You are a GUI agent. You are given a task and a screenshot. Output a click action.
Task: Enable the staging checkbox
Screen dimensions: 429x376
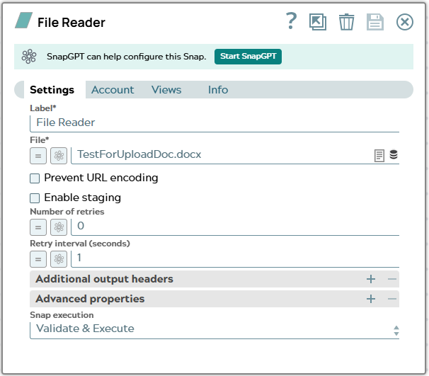pyautogui.click(x=35, y=198)
